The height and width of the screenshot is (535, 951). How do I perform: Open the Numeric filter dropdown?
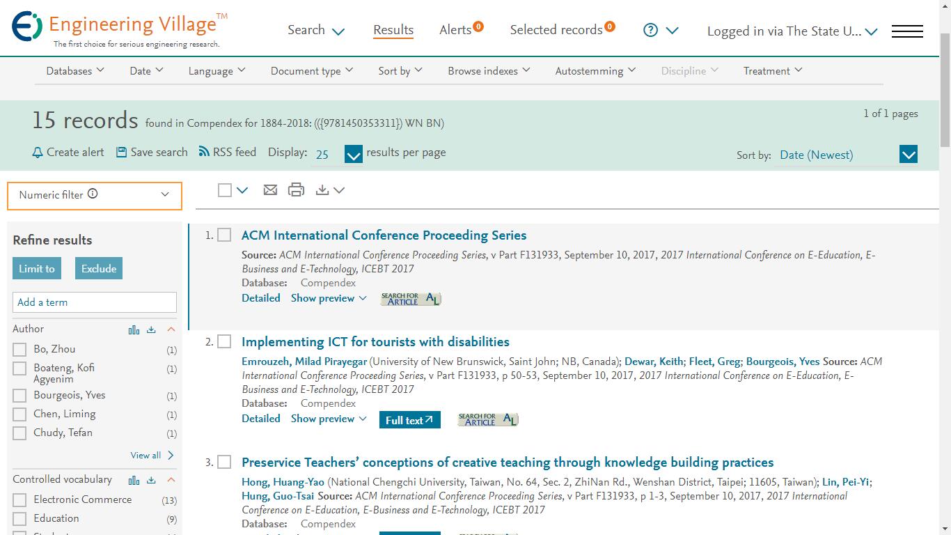[x=95, y=195]
